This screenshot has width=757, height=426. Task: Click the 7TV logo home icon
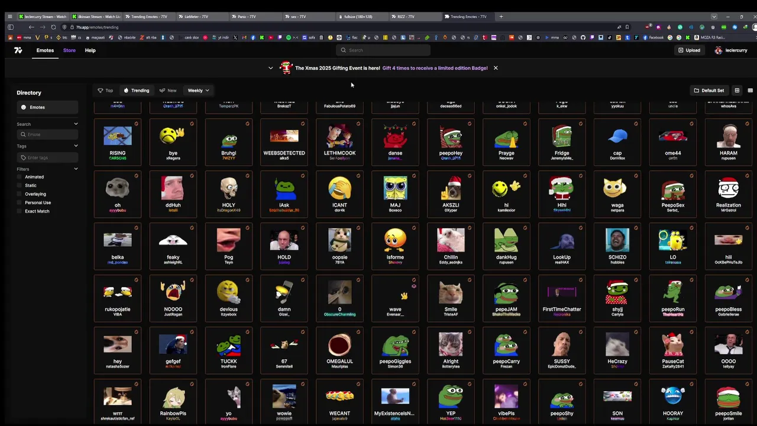point(18,50)
